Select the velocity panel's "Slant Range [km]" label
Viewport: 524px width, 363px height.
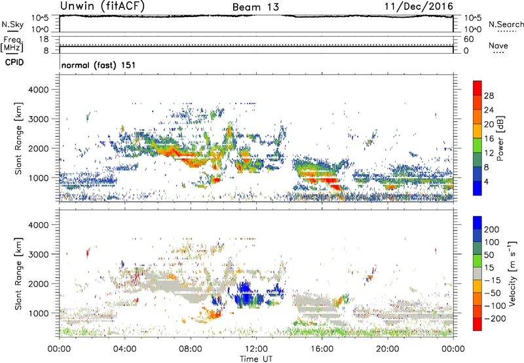pyautogui.click(x=18, y=273)
